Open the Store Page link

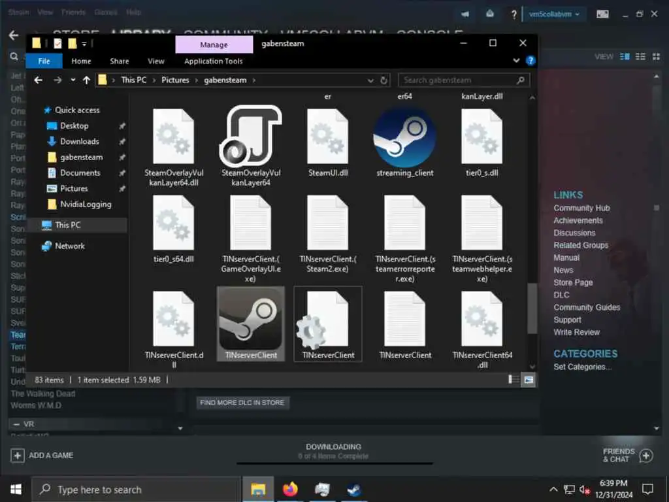pos(573,282)
